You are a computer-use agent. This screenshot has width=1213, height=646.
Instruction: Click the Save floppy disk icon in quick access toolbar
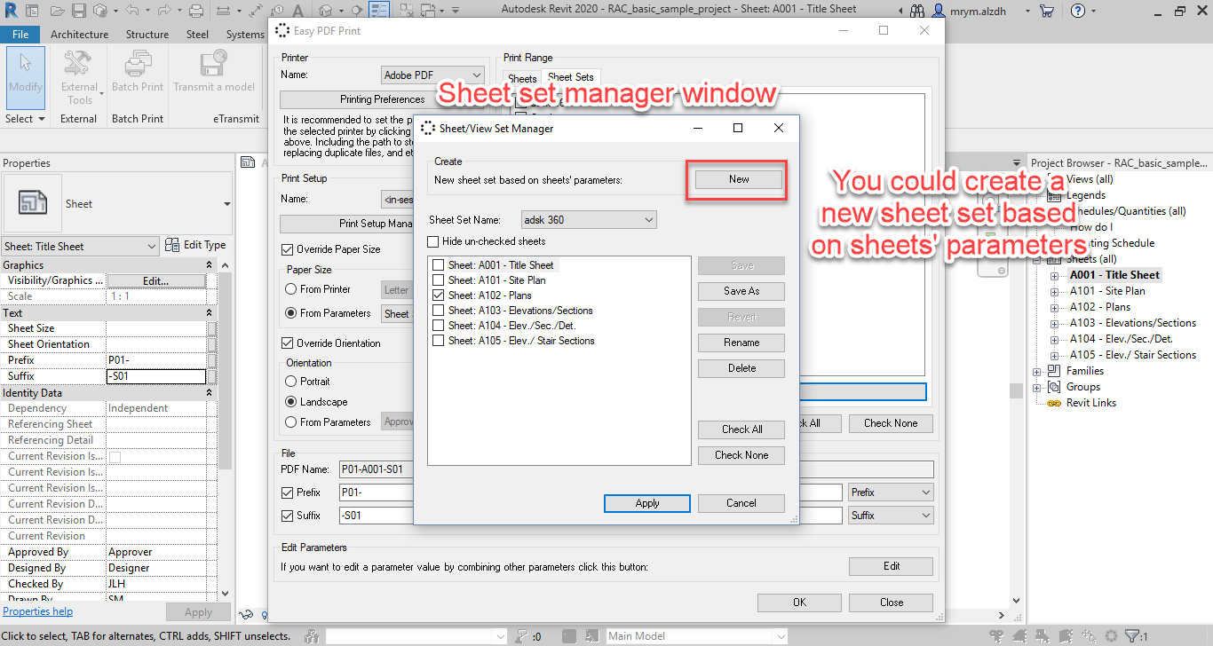pos(78,11)
